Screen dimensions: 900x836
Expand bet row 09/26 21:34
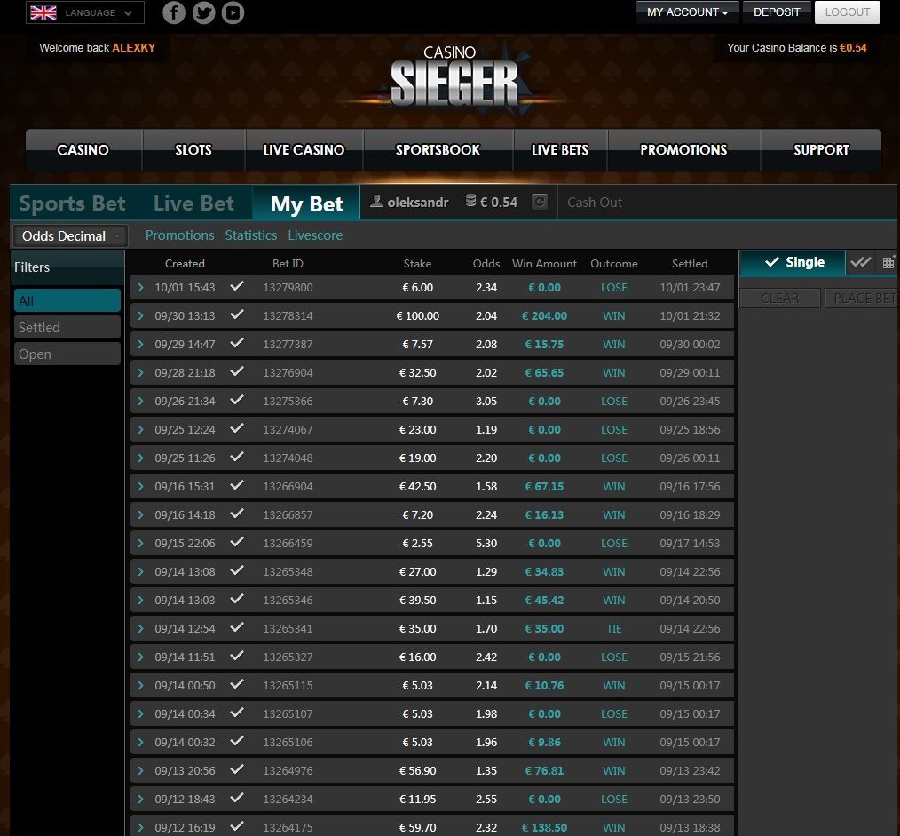click(x=140, y=401)
